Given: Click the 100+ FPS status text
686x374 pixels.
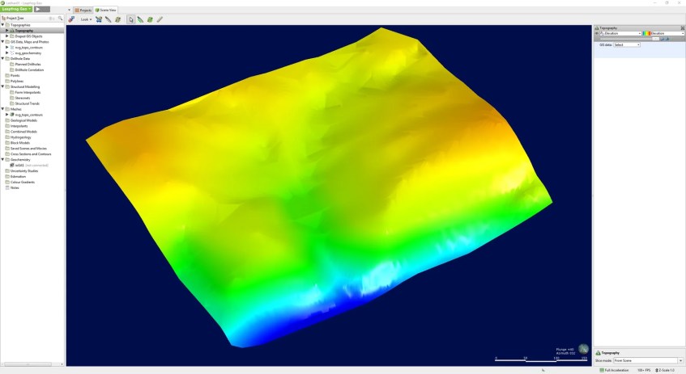Looking at the screenshot, I should pos(644,370).
